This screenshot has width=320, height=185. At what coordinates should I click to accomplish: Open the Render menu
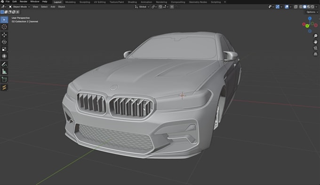tap(24, 1)
